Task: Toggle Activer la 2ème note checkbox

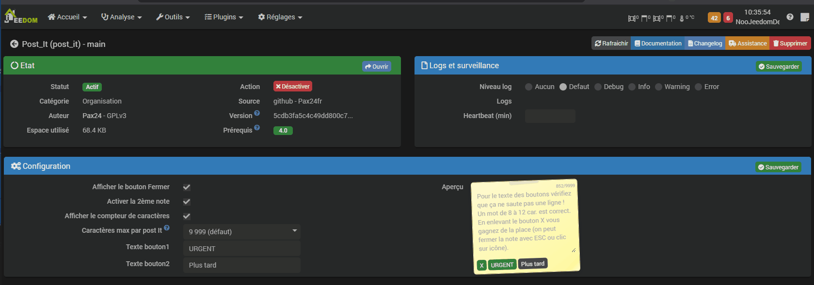Action: 187,202
